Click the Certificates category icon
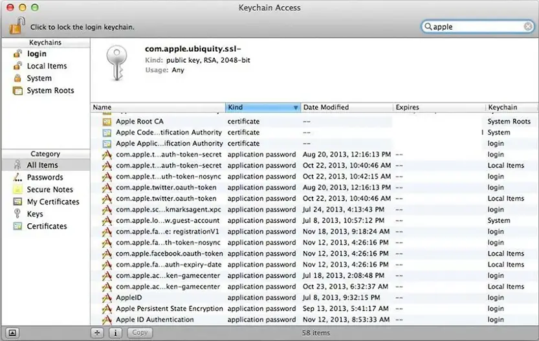Screen dimensions: 539x341 [x=17, y=226]
